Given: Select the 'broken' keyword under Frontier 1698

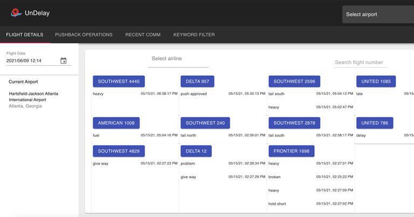Looking at the screenshot, I should (274, 177).
